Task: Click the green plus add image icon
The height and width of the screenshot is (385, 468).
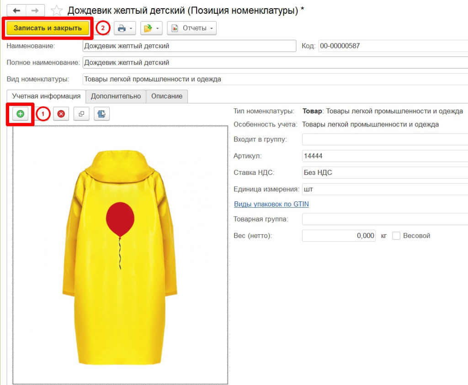Action: coord(20,114)
